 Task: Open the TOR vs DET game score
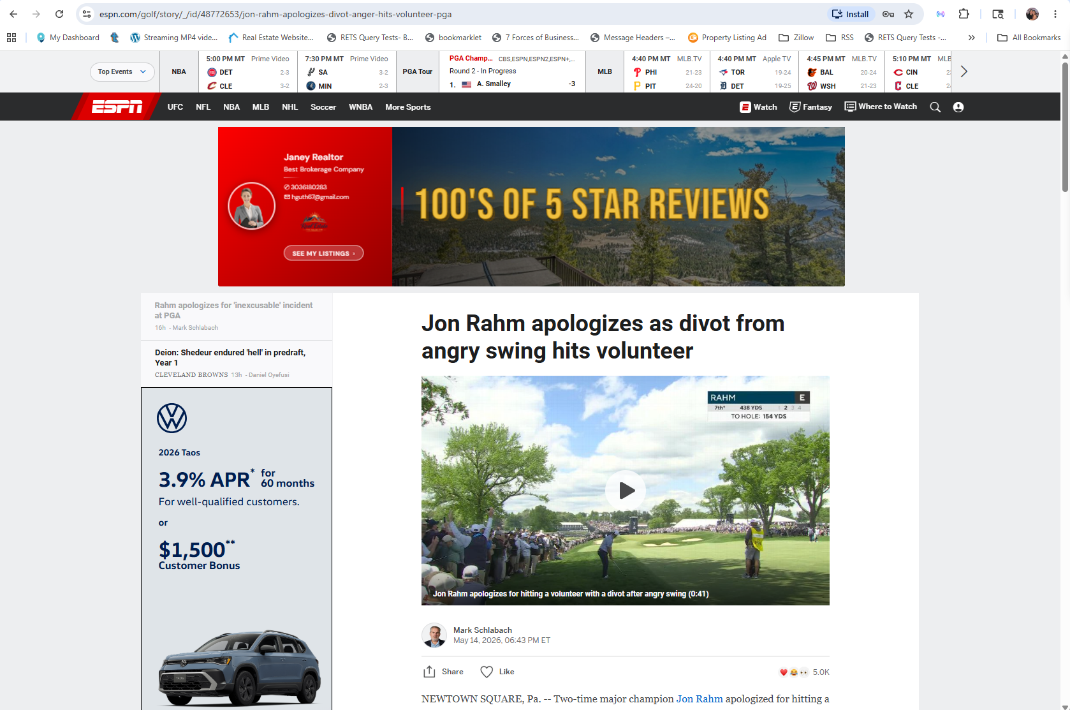pyautogui.click(x=754, y=72)
